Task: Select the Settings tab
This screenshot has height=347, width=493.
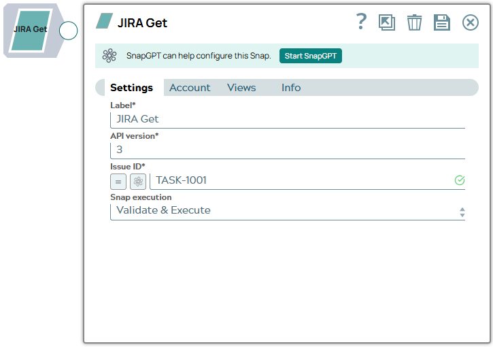Action: point(131,88)
